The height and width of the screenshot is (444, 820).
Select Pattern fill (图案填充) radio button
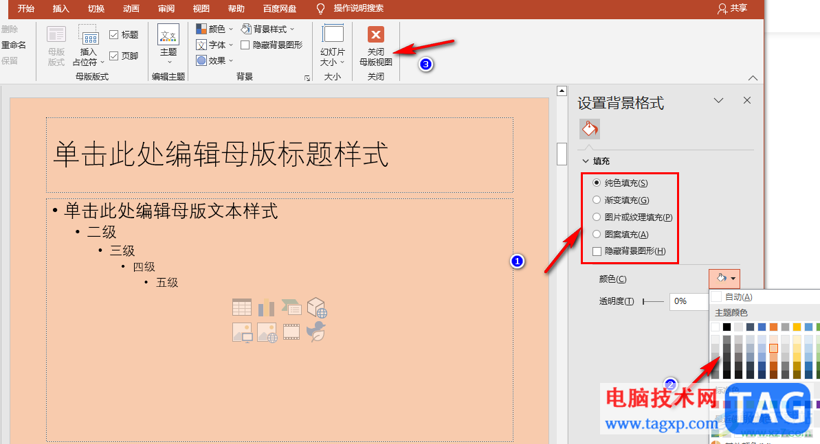pyautogui.click(x=596, y=235)
